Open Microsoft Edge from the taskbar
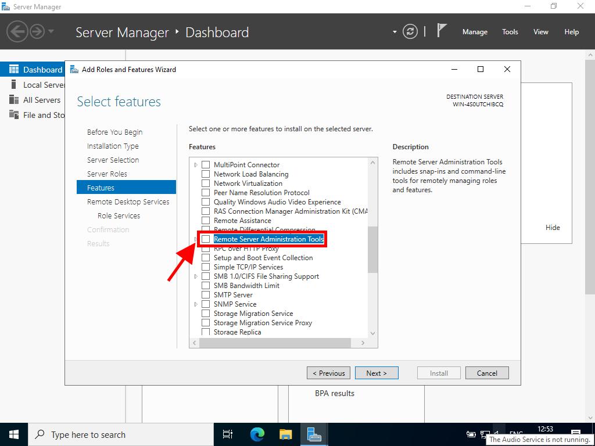This screenshot has width=595, height=446. [257, 434]
